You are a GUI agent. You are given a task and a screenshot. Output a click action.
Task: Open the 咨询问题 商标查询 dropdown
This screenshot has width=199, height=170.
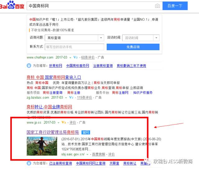pos(74,38)
